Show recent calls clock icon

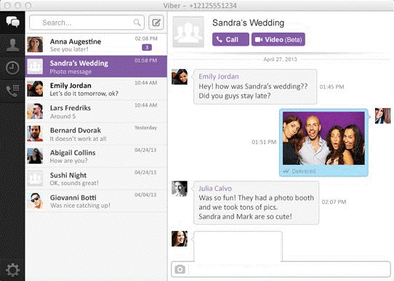[12, 68]
